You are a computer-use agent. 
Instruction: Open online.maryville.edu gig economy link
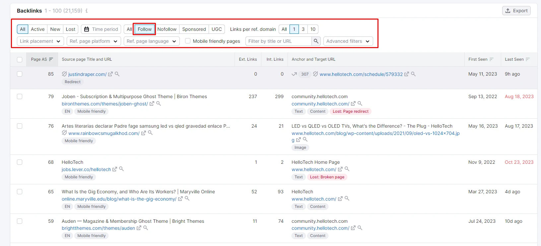(119, 199)
